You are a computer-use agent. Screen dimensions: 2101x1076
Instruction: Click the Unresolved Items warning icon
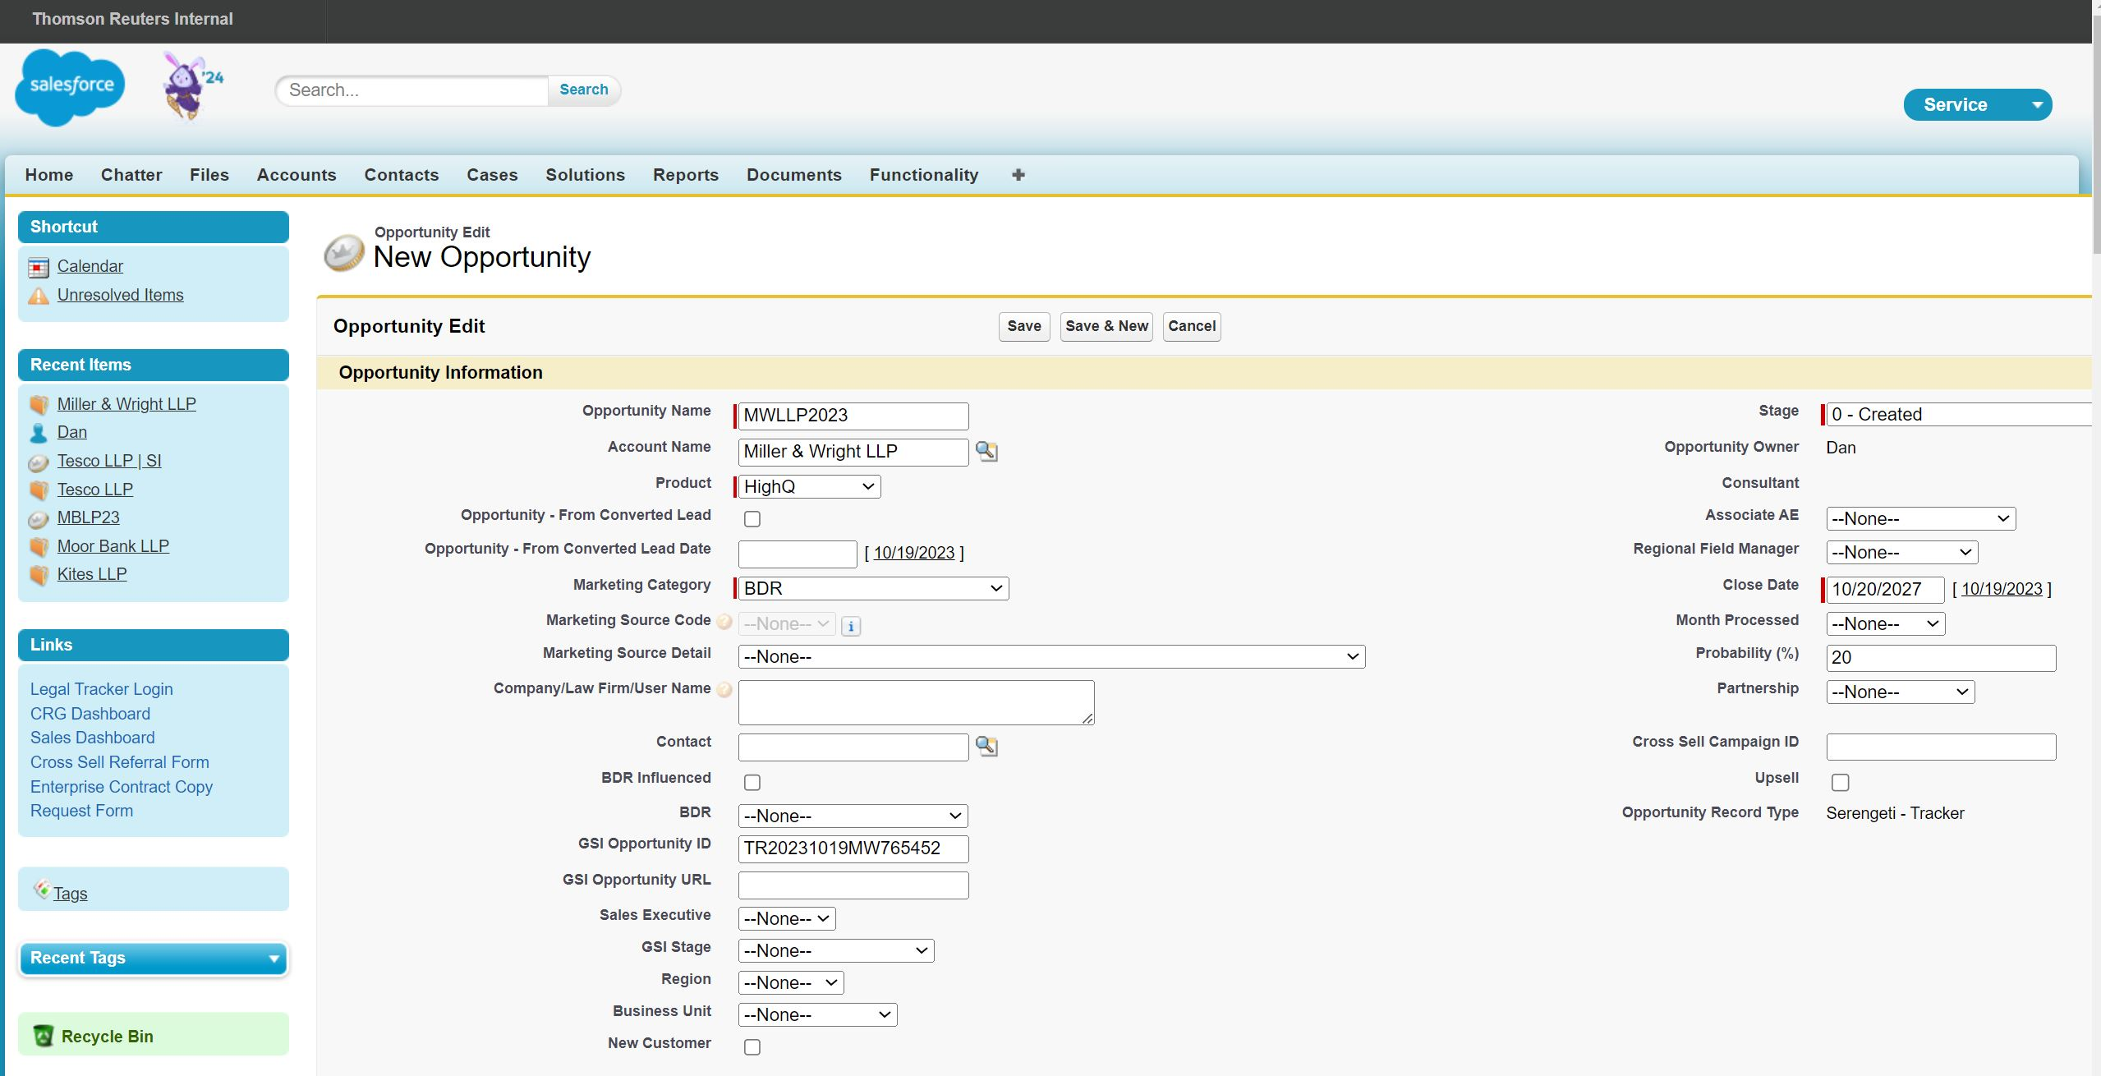(x=39, y=296)
